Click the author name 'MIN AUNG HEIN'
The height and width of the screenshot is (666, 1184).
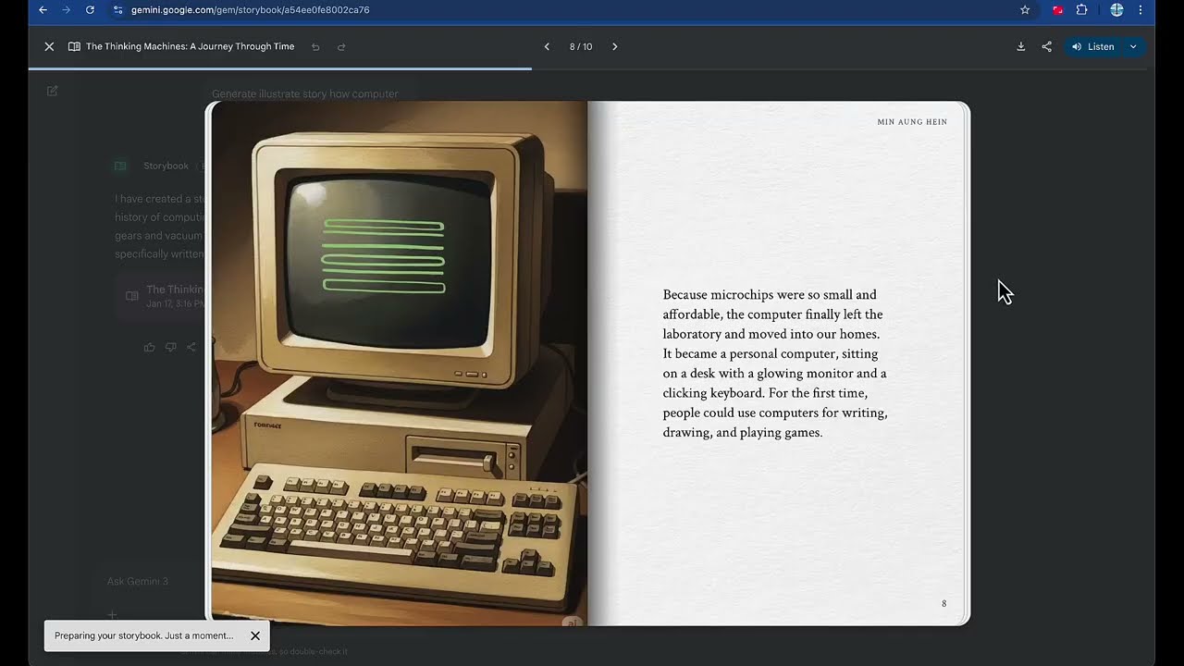tap(912, 122)
